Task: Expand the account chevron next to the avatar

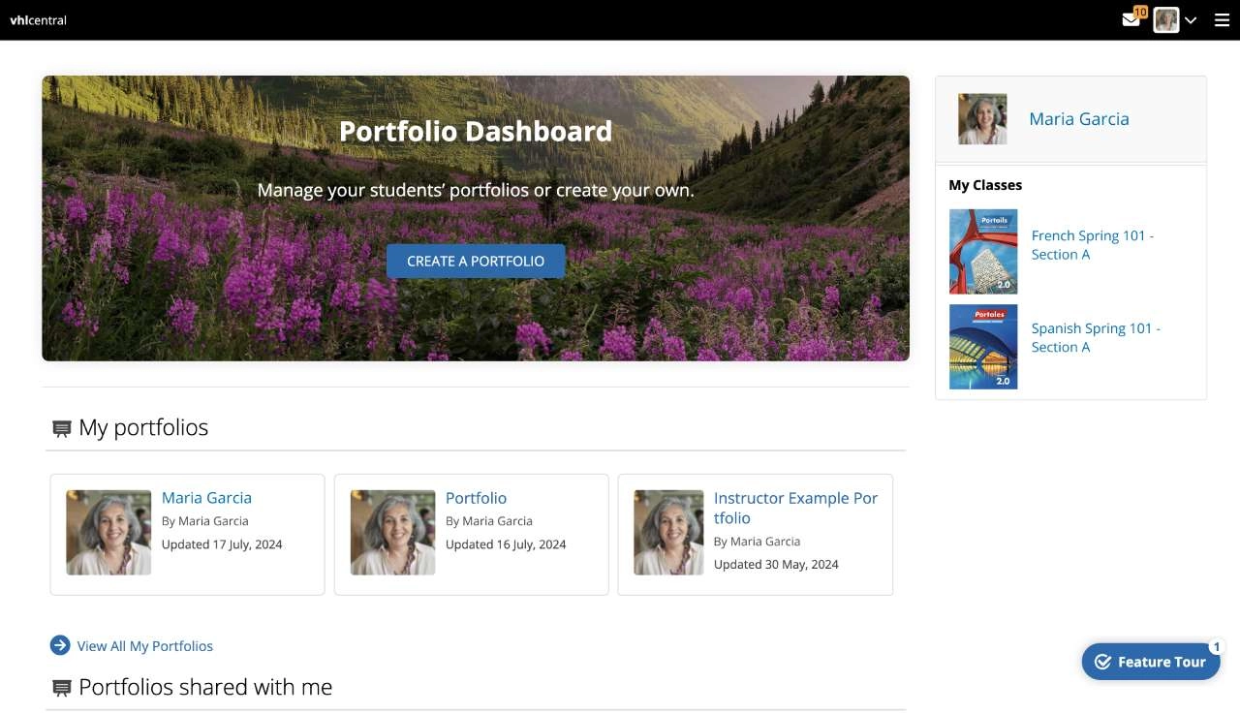Action: 1191,19
